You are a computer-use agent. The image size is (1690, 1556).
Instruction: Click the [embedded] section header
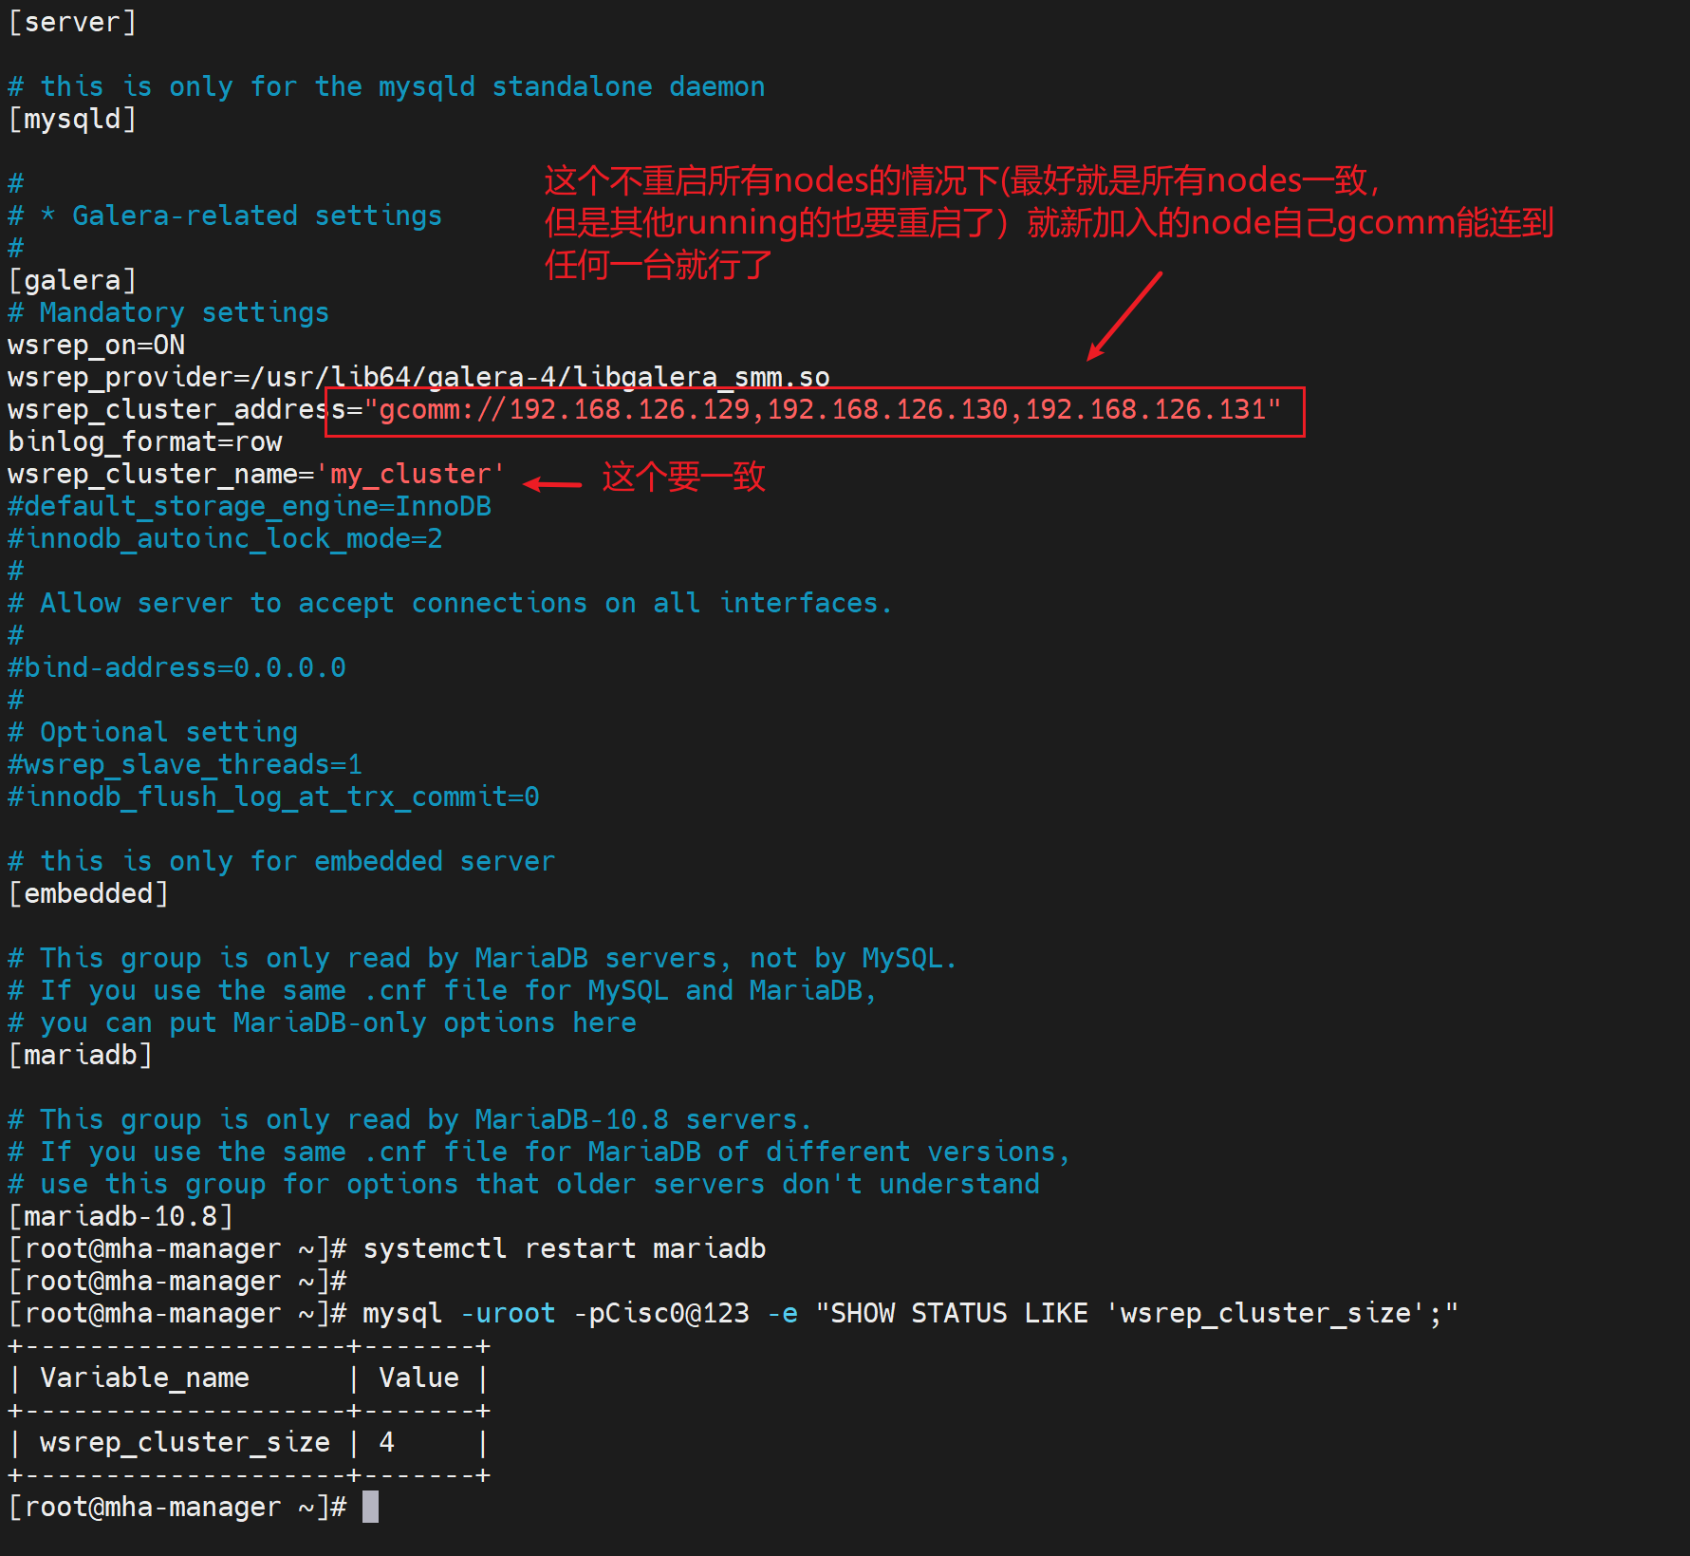pyautogui.click(x=88, y=894)
